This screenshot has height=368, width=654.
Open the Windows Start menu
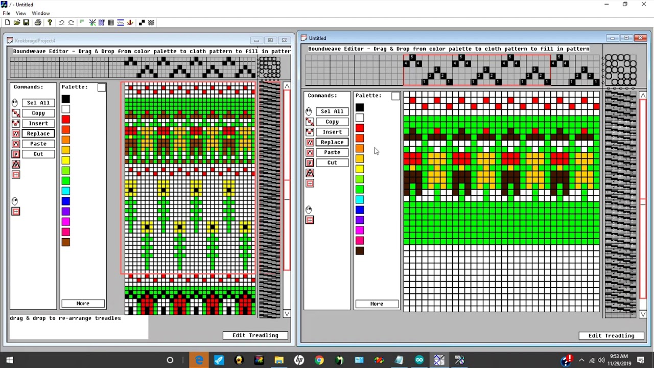pyautogui.click(x=10, y=360)
